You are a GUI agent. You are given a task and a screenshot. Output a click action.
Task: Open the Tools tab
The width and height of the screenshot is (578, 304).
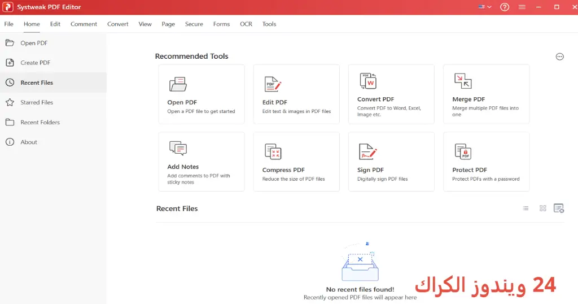[269, 24]
